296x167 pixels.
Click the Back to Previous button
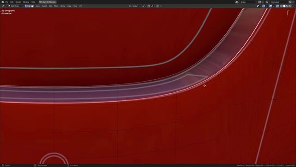(x=48, y=2)
